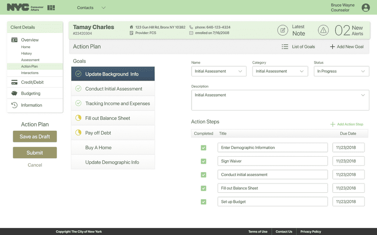Uncheck the Set up Budget completed checkbox
The height and width of the screenshot is (235, 377).
203,202
